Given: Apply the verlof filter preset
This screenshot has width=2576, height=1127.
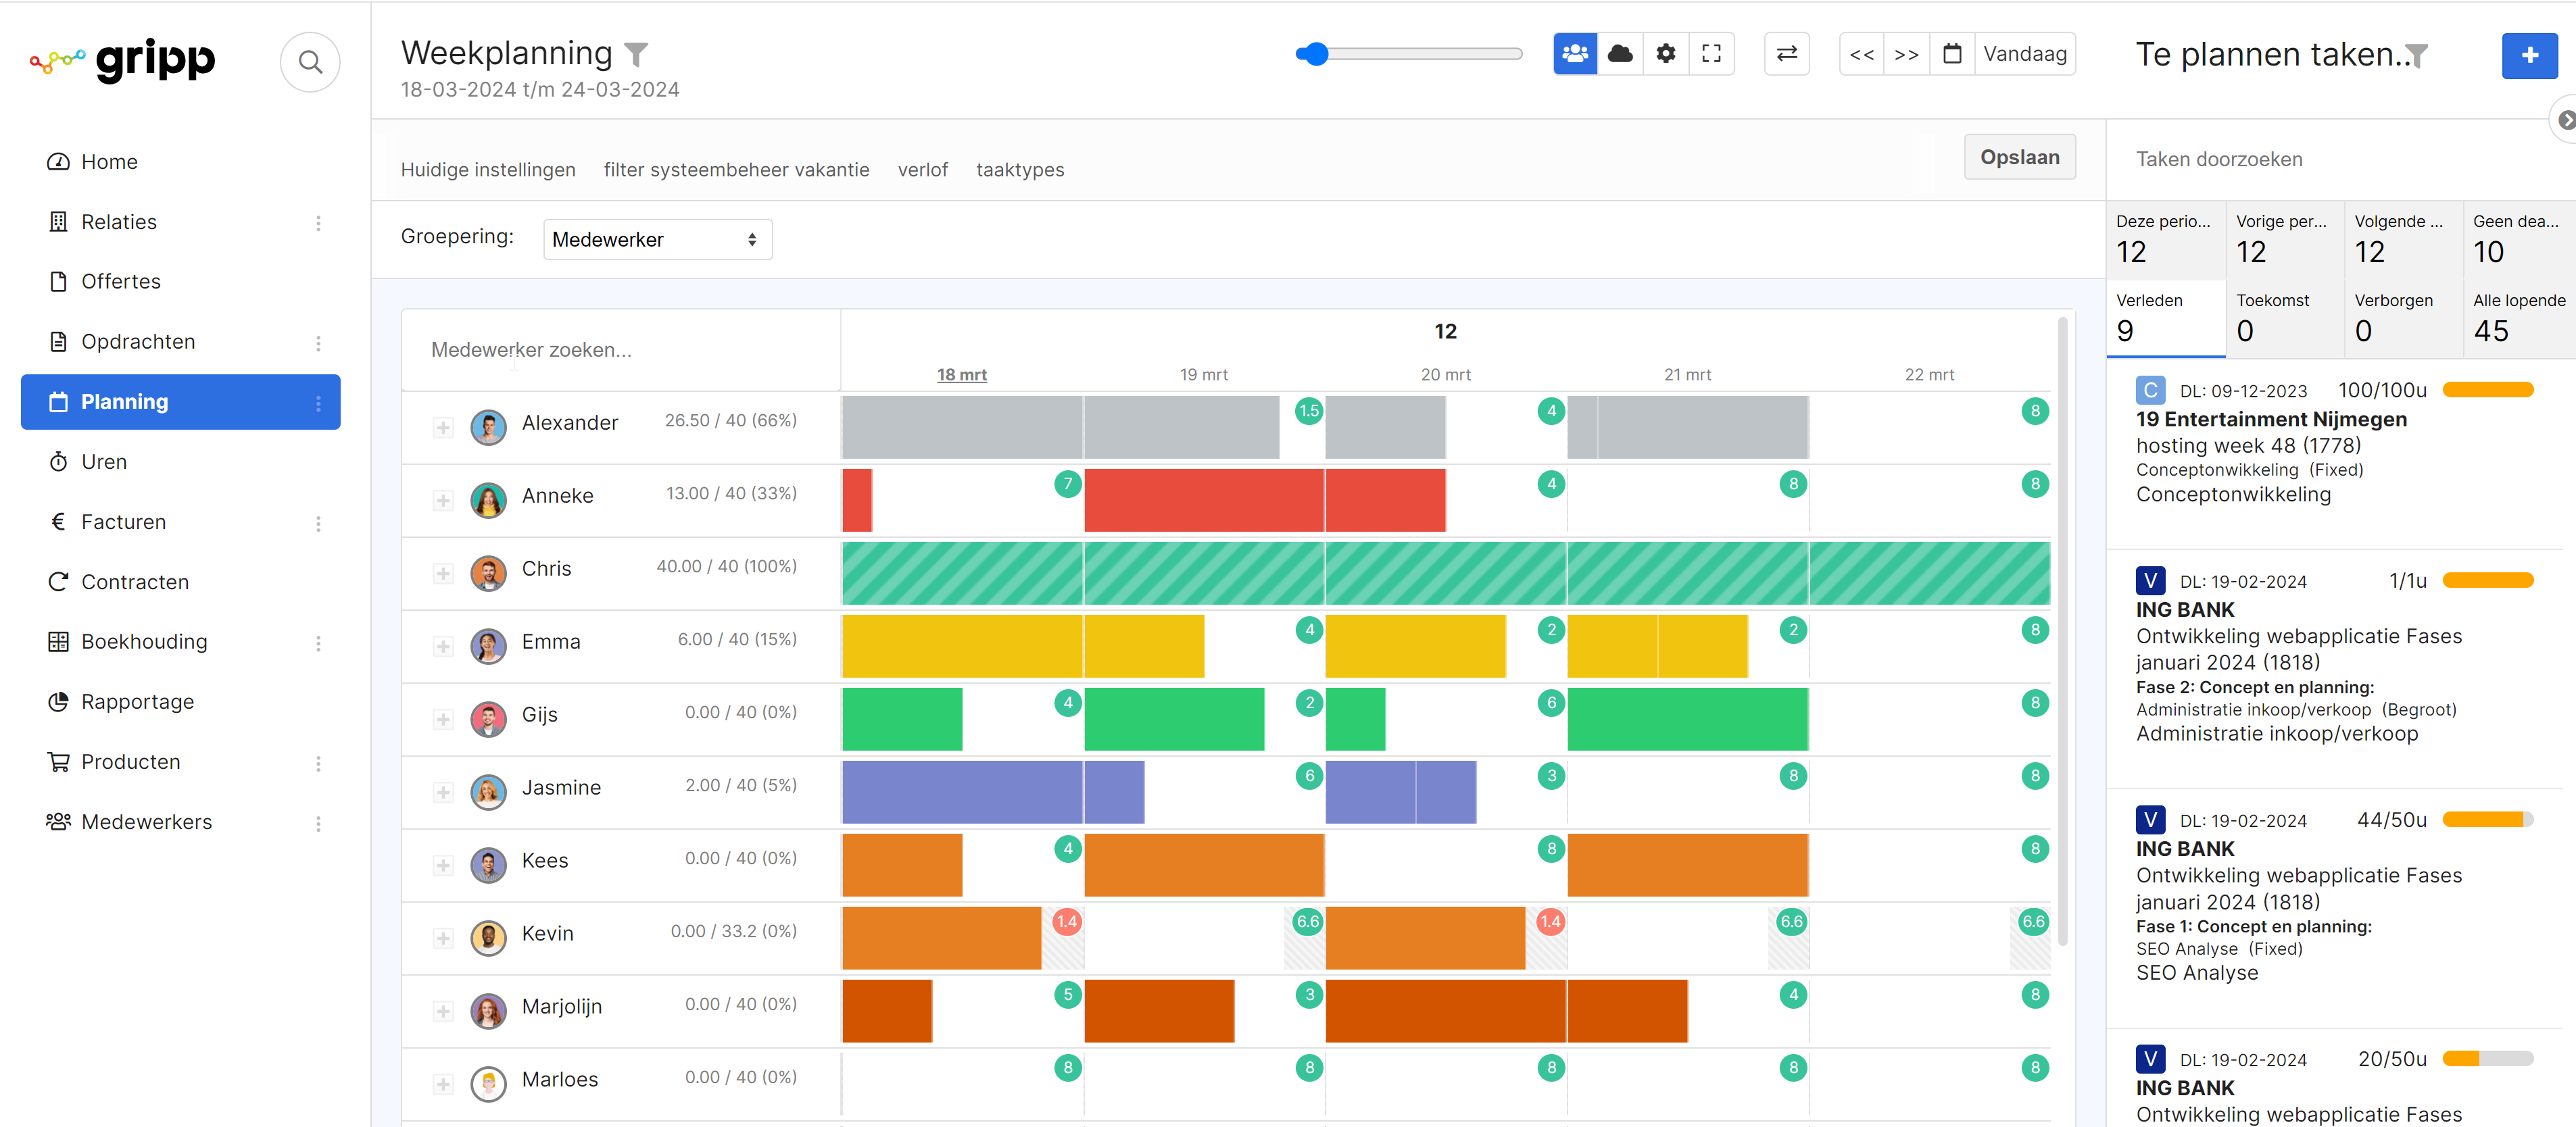Looking at the screenshot, I should pyautogui.click(x=922, y=170).
